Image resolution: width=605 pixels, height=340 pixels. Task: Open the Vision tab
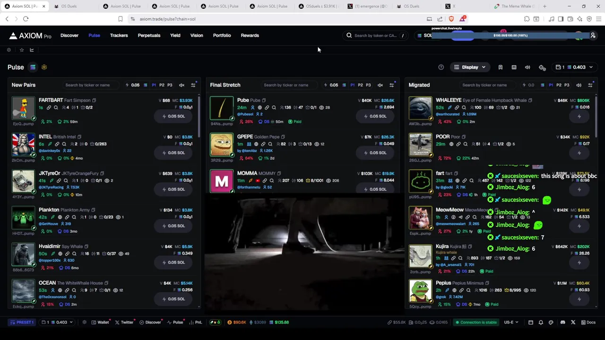[197, 35]
